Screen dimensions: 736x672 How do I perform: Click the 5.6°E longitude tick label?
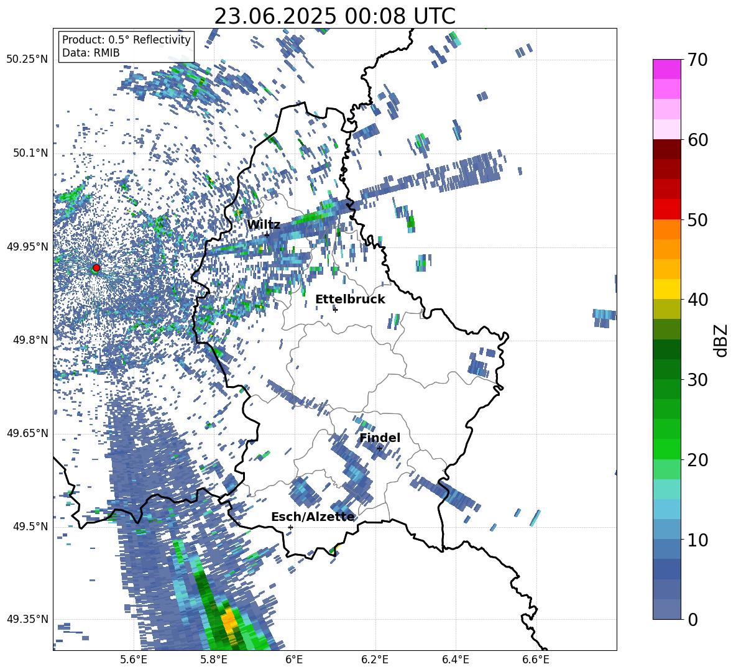click(134, 660)
